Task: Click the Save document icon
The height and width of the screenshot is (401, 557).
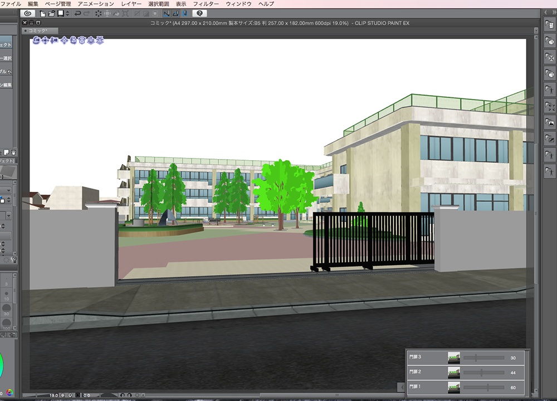Action: click(x=61, y=13)
